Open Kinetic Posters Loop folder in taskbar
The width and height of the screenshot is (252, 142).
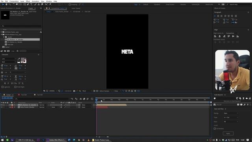pos(101,140)
